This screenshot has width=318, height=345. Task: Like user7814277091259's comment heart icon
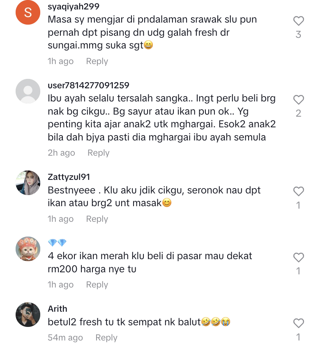tap(298, 100)
